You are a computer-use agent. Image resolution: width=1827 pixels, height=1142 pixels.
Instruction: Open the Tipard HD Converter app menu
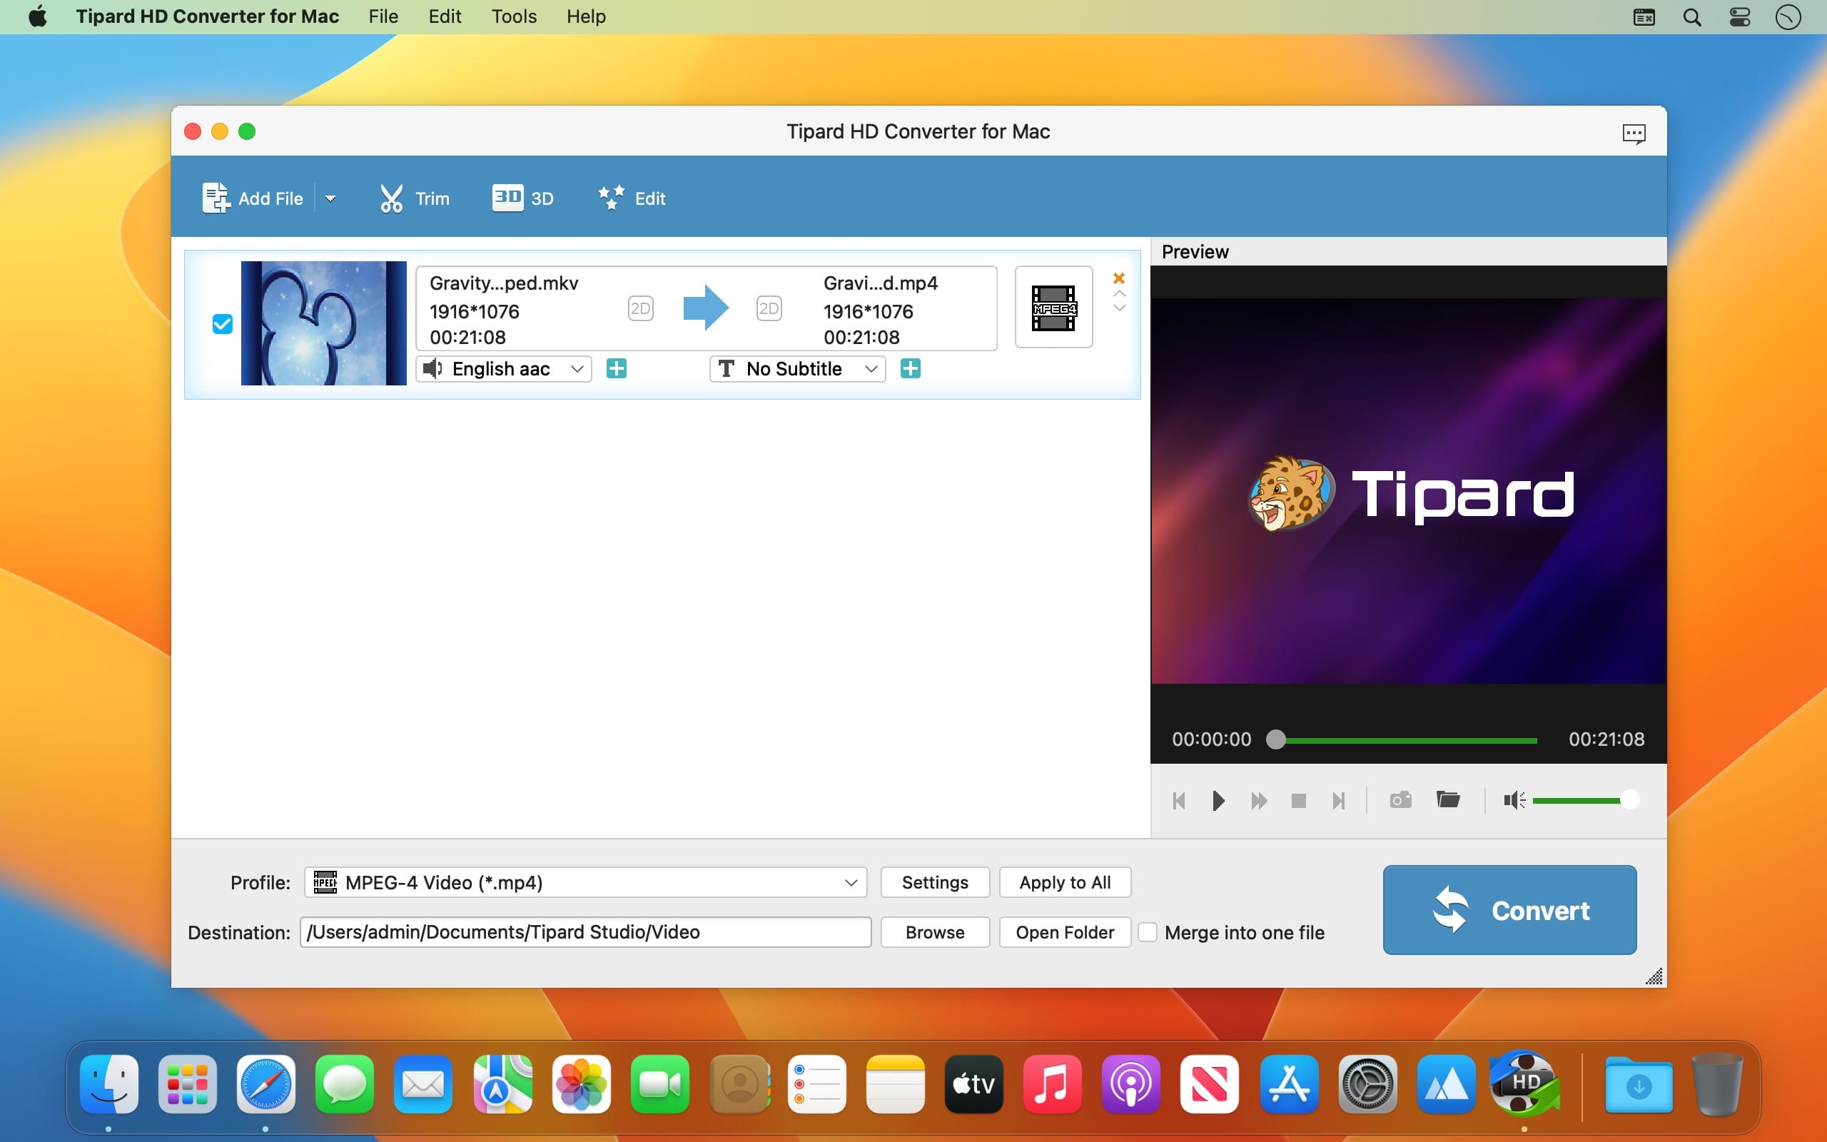[x=208, y=16]
